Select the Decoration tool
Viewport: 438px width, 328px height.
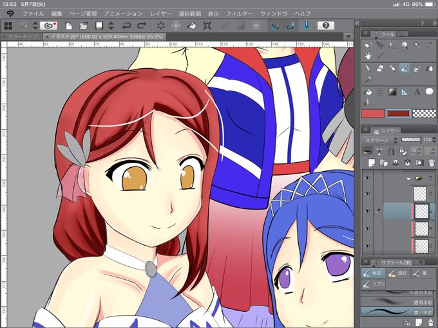click(x=368, y=80)
